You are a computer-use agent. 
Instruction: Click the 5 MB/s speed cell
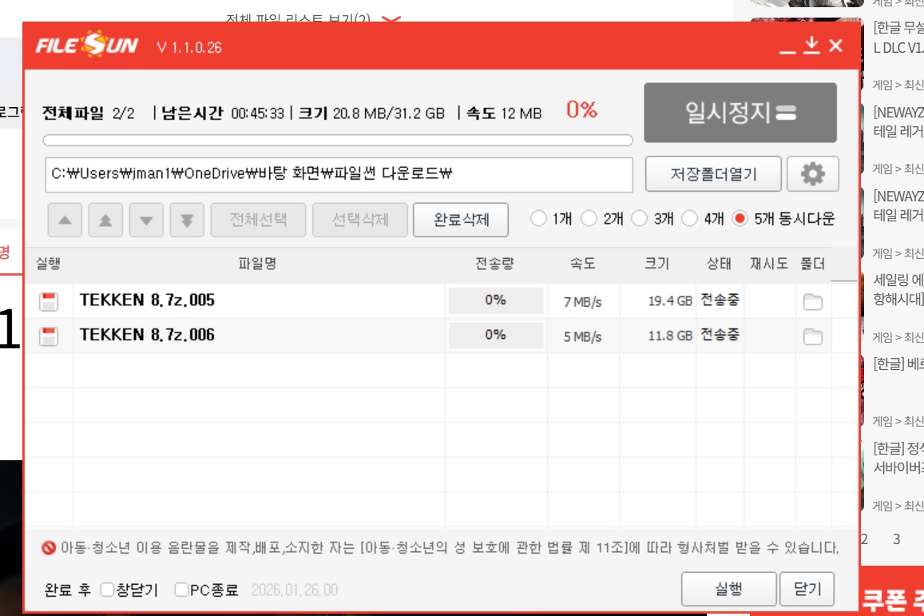(x=582, y=336)
